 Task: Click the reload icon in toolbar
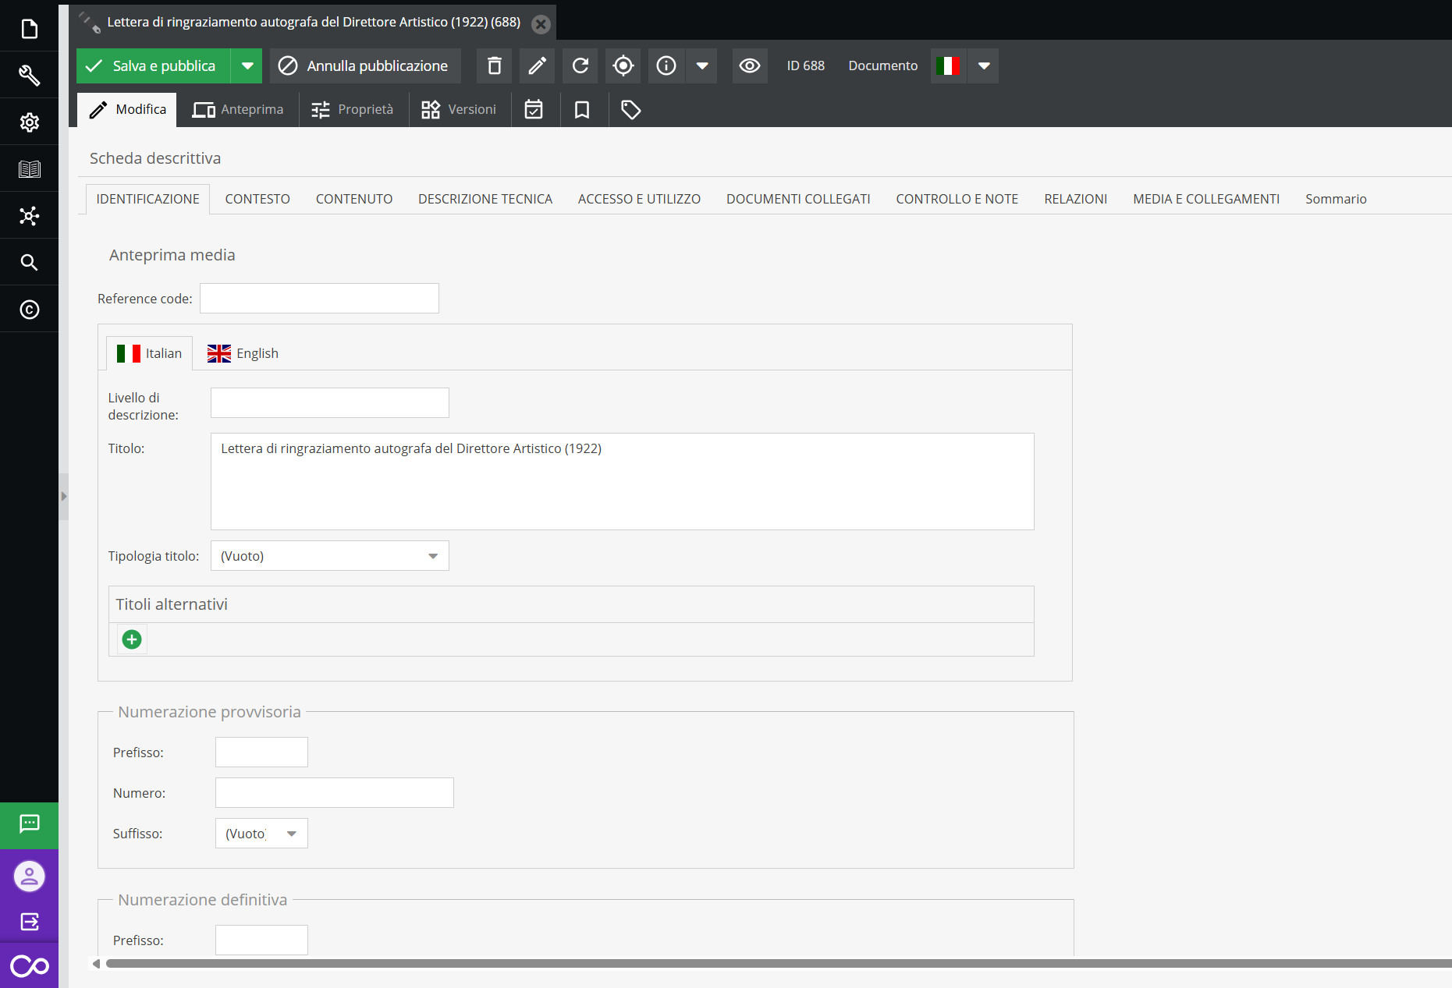pos(580,66)
